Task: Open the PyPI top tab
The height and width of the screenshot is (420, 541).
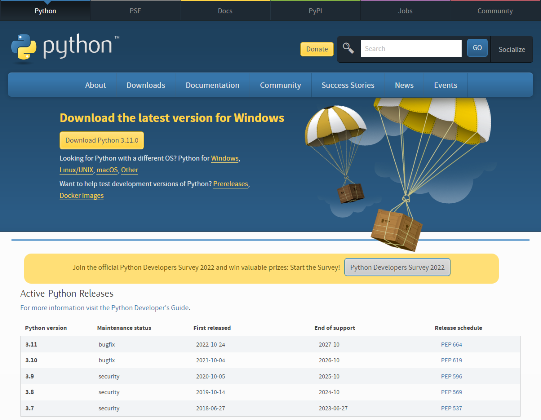Action: click(315, 11)
